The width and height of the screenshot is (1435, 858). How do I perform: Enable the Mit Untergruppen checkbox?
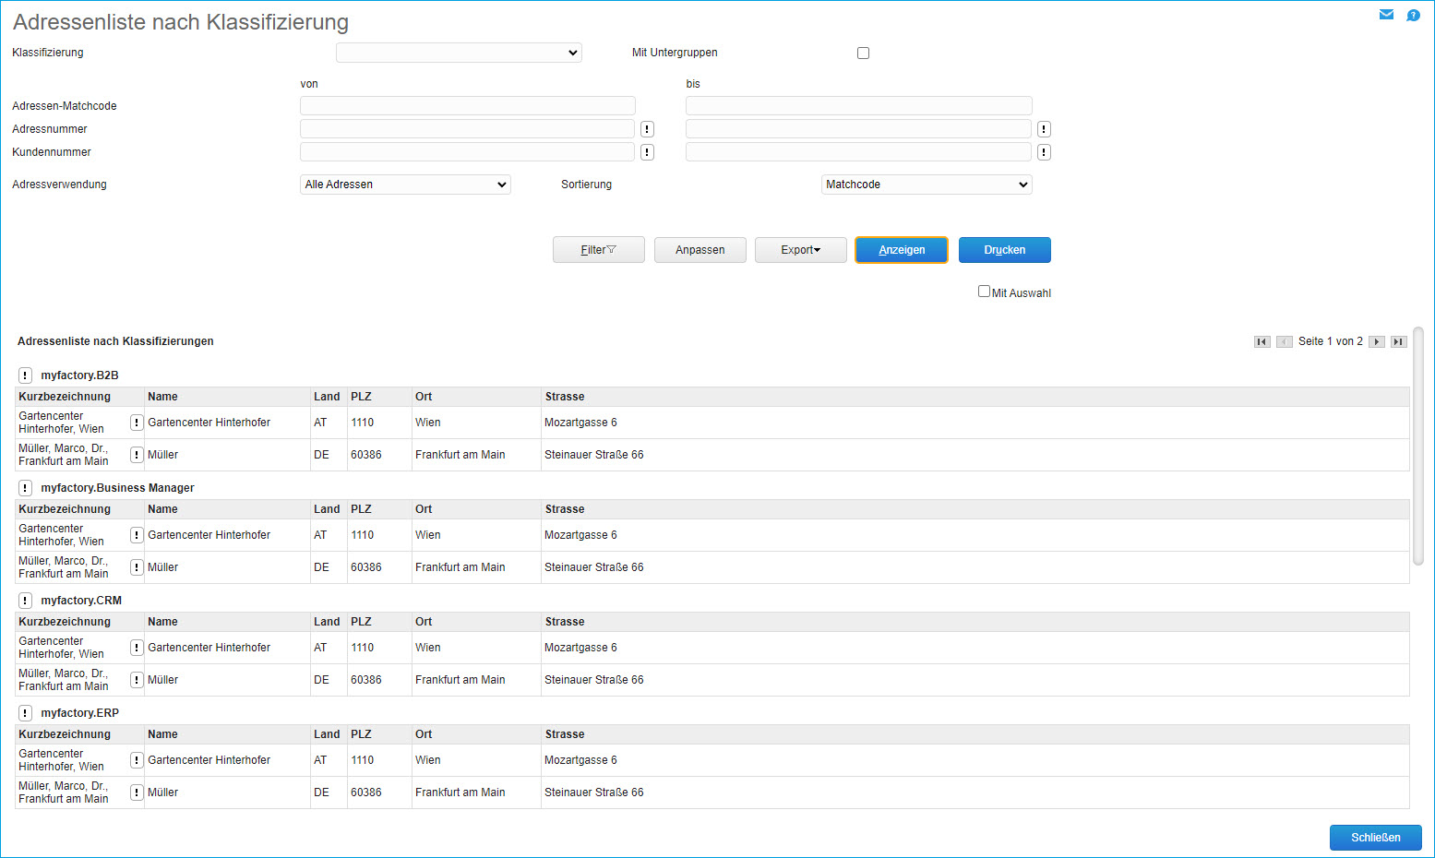864,54
